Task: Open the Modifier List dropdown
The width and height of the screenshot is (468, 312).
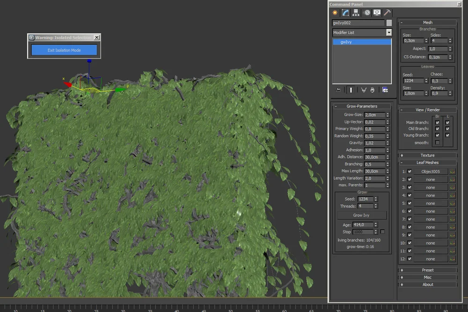Action: (x=388, y=33)
